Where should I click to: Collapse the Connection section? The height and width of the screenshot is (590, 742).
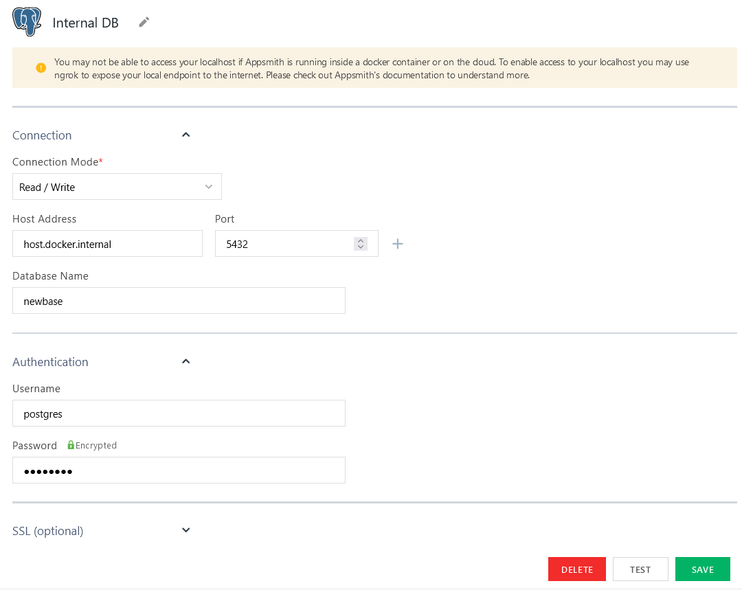185,135
